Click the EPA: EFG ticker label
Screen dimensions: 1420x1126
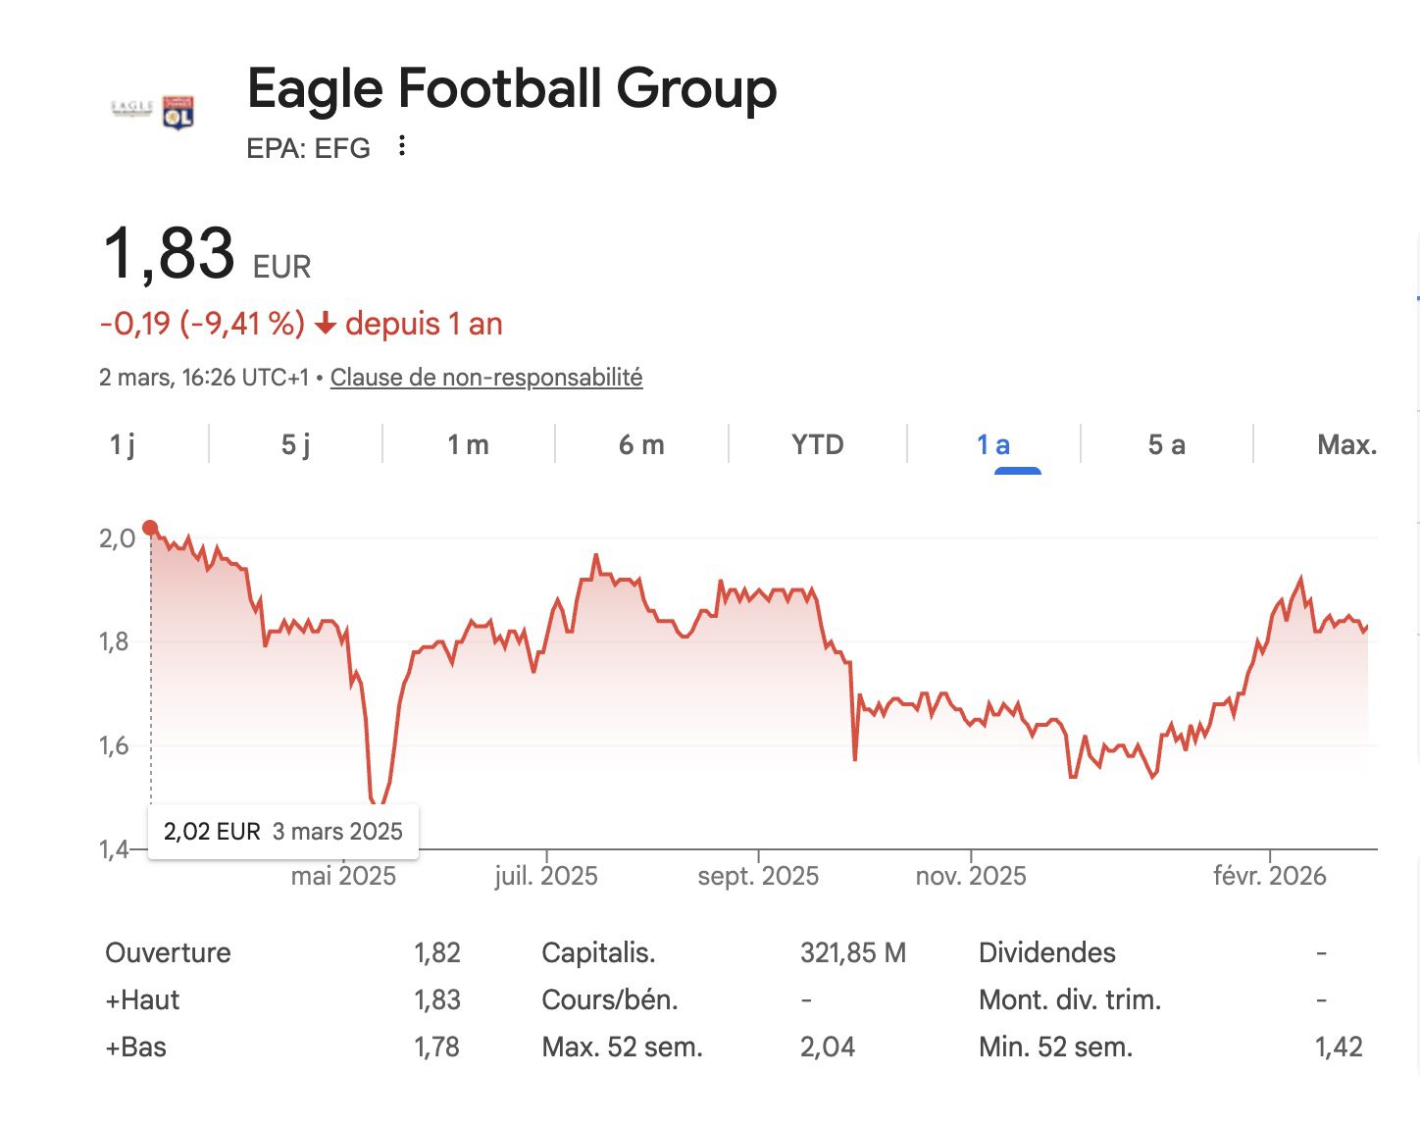click(x=308, y=148)
